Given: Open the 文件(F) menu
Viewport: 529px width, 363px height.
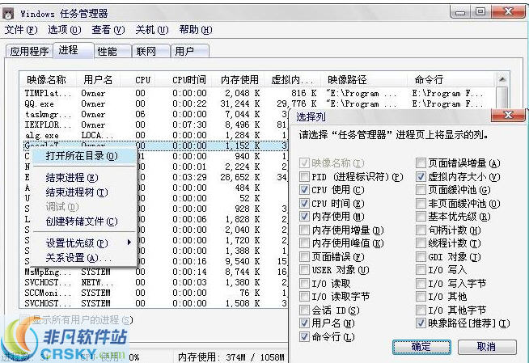Looking at the screenshot, I should (x=21, y=30).
